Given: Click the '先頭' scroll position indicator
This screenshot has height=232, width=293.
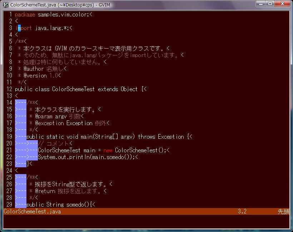Looking at the screenshot, I should click(x=283, y=211).
